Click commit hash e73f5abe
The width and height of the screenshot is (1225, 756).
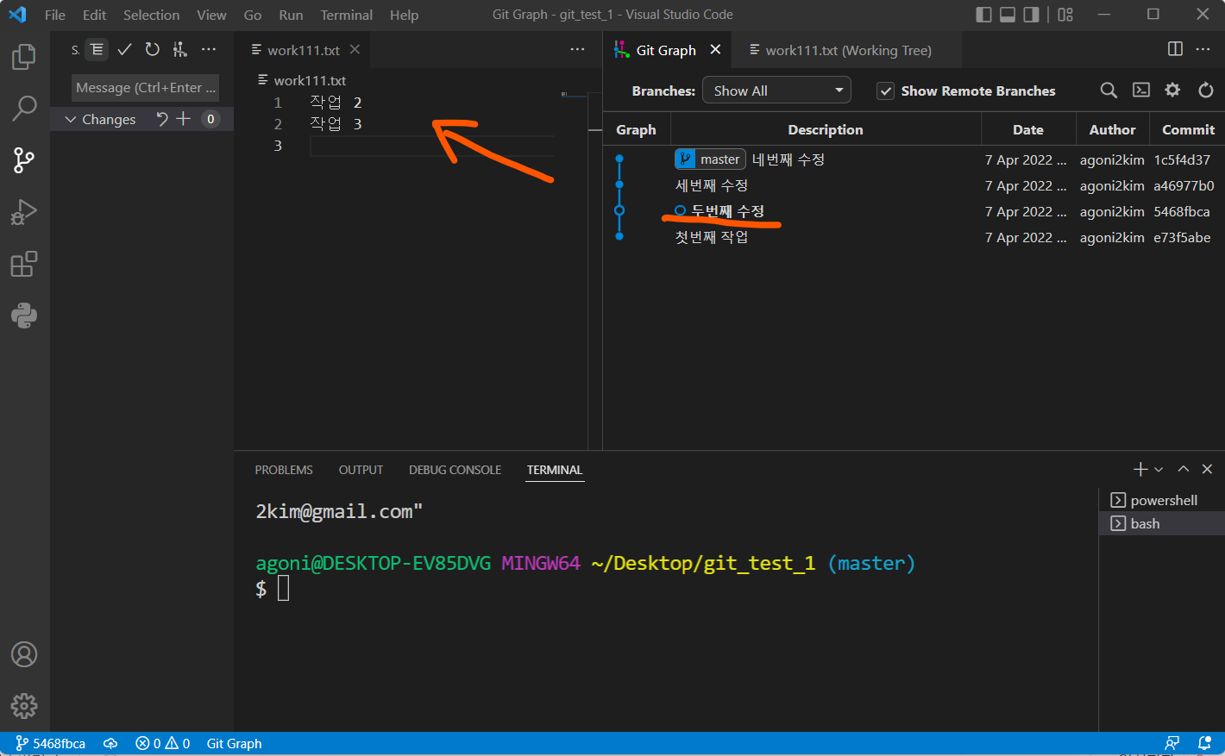(1182, 237)
